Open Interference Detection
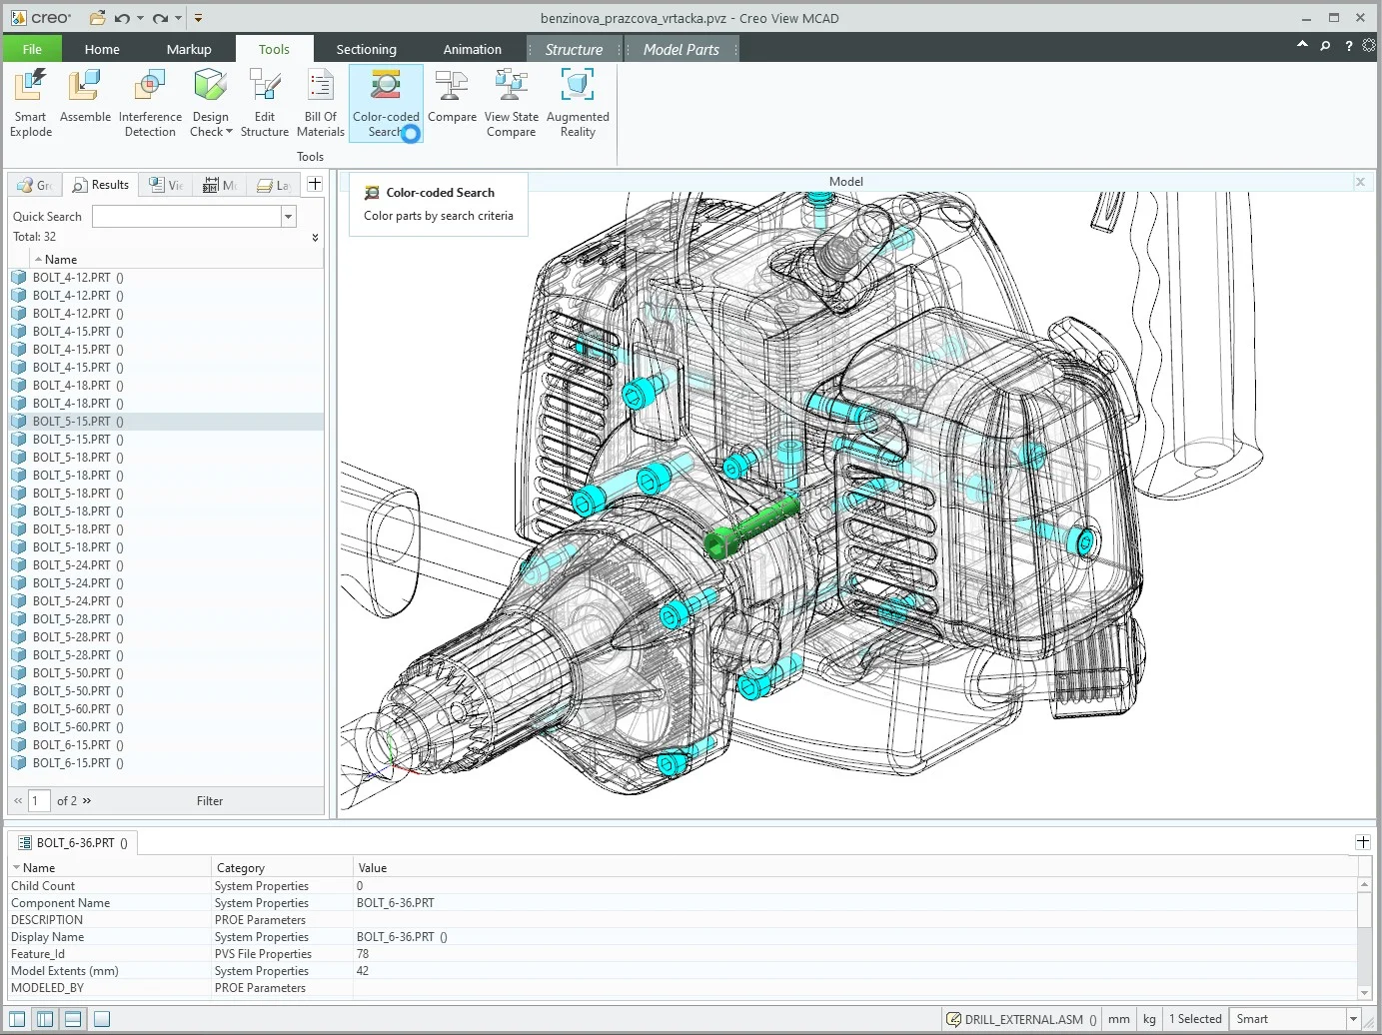Image resolution: width=1382 pixels, height=1035 pixels. click(149, 100)
